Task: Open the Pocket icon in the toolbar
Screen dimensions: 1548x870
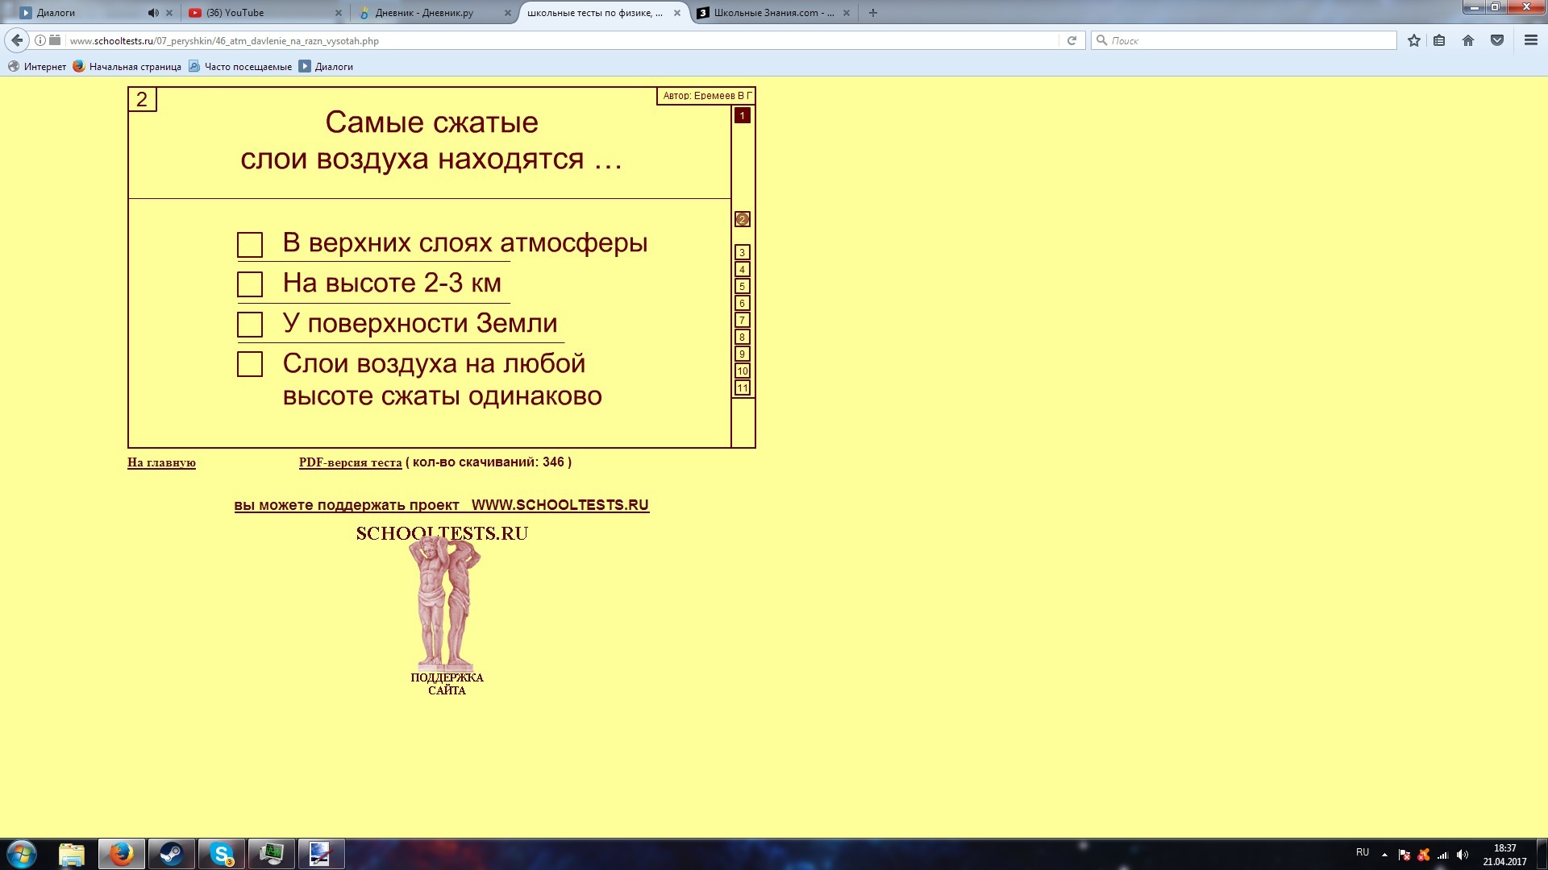Action: click(1497, 40)
